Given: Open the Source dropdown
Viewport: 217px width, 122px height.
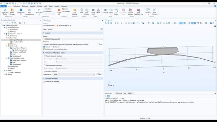Looking at the screenshot, I should [73, 39].
